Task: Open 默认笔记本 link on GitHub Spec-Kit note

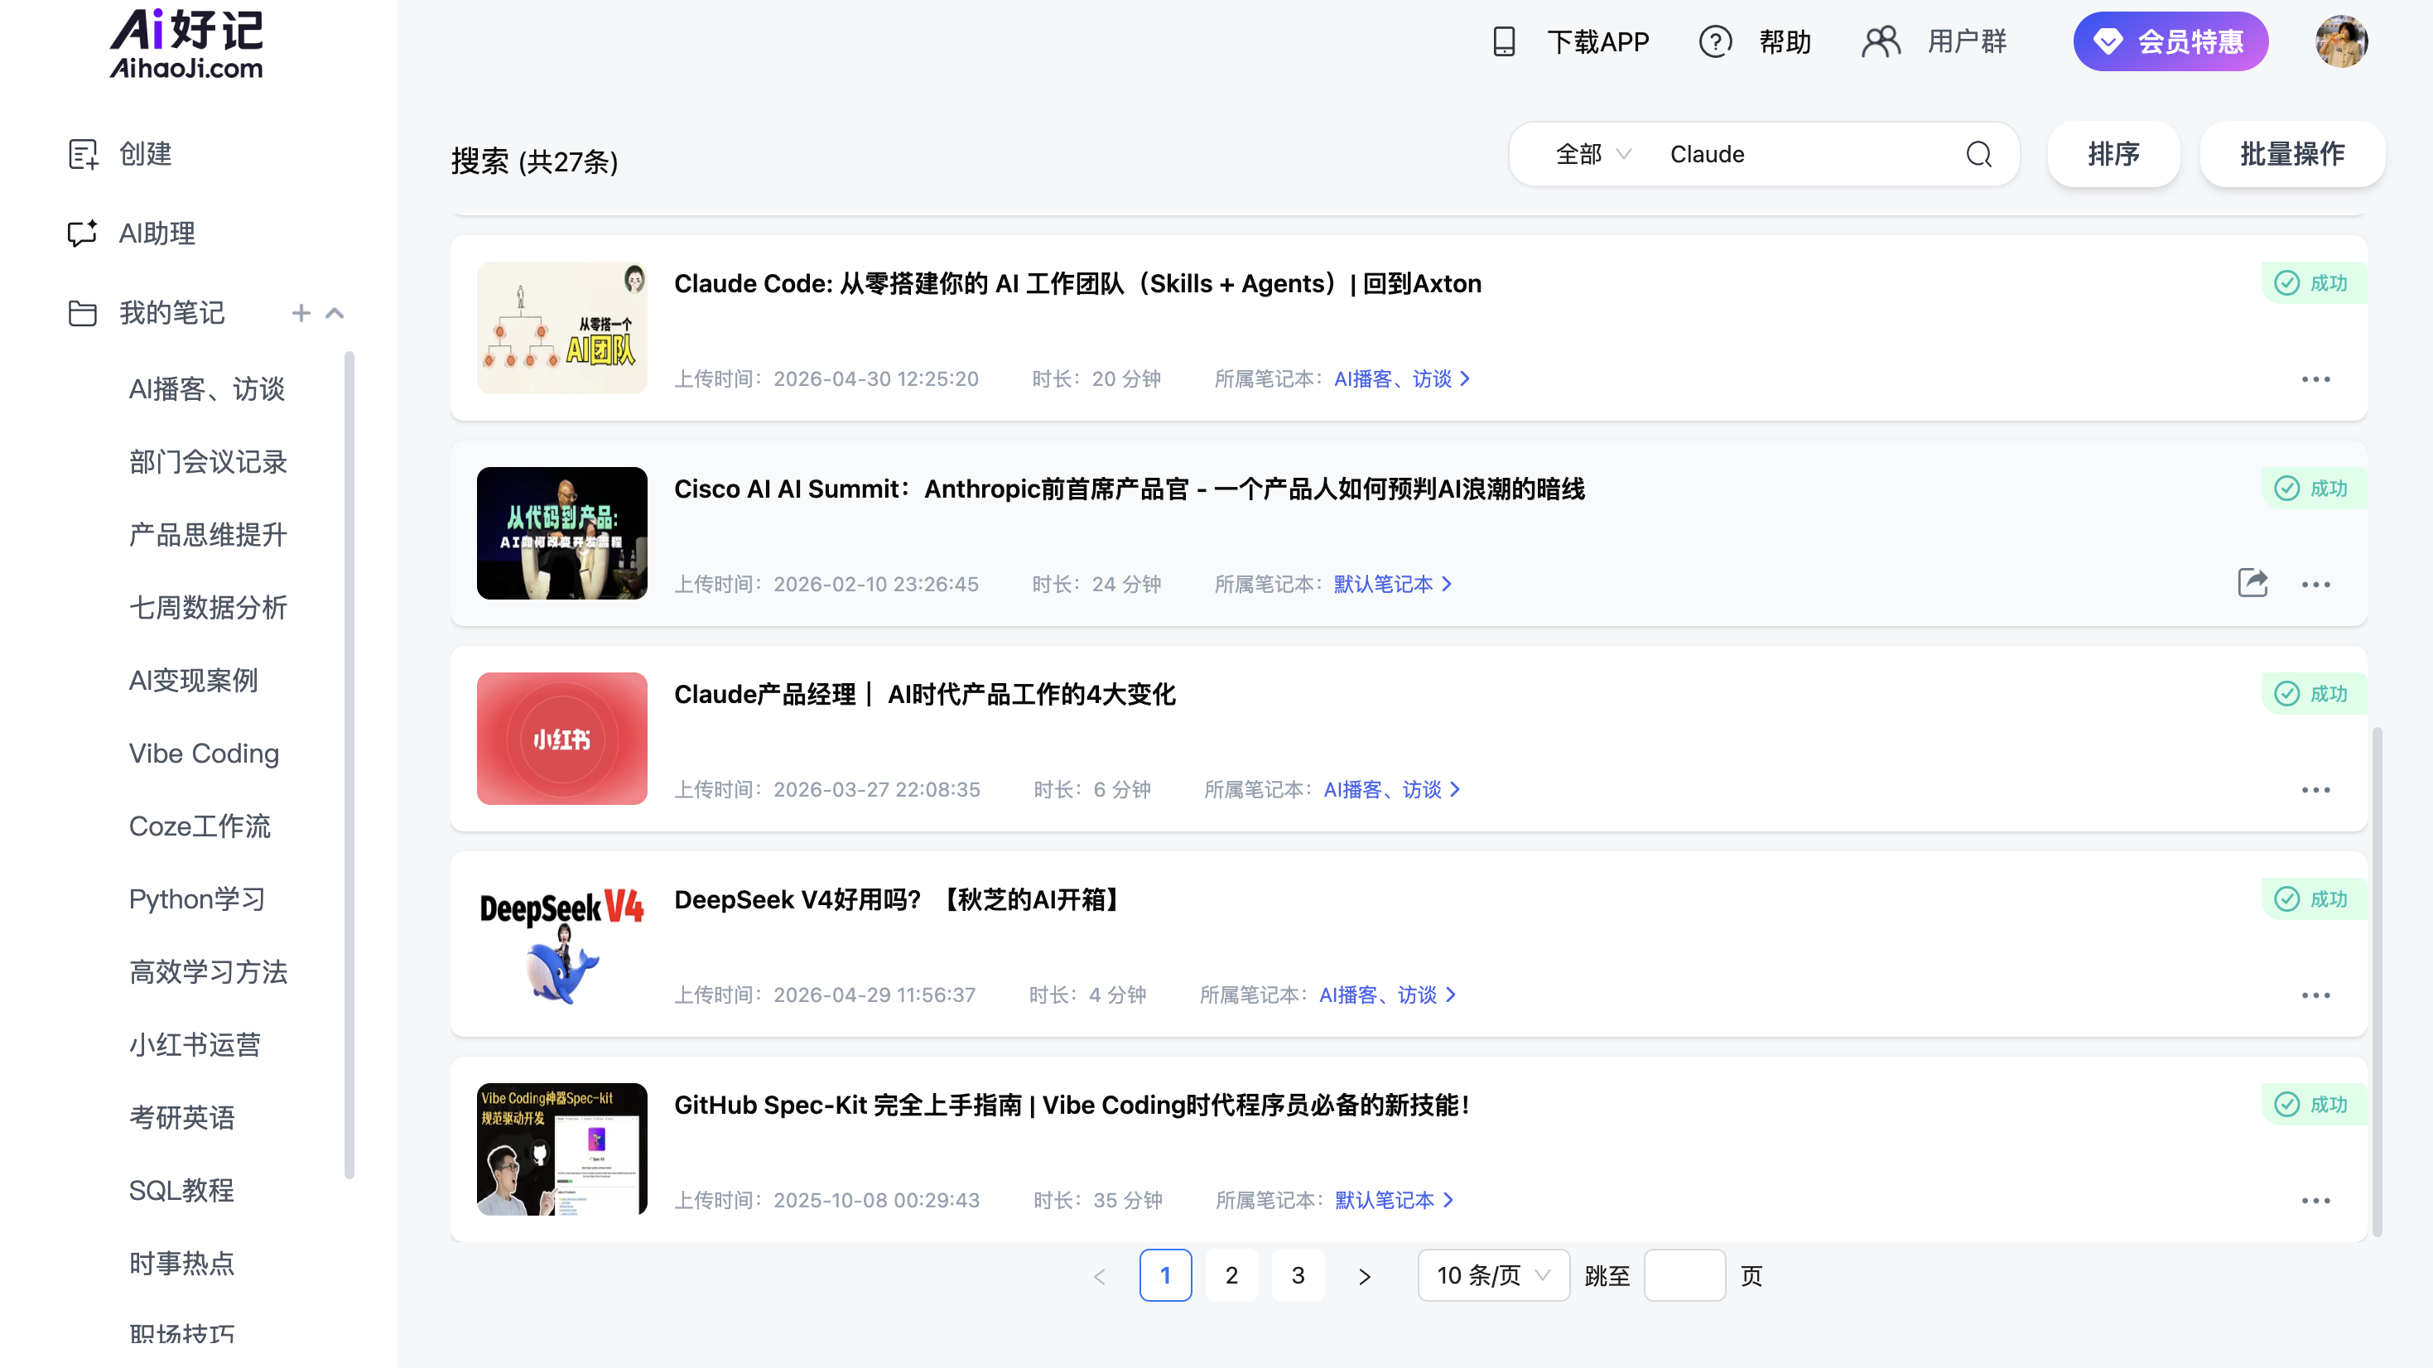Action: pos(1394,1201)
